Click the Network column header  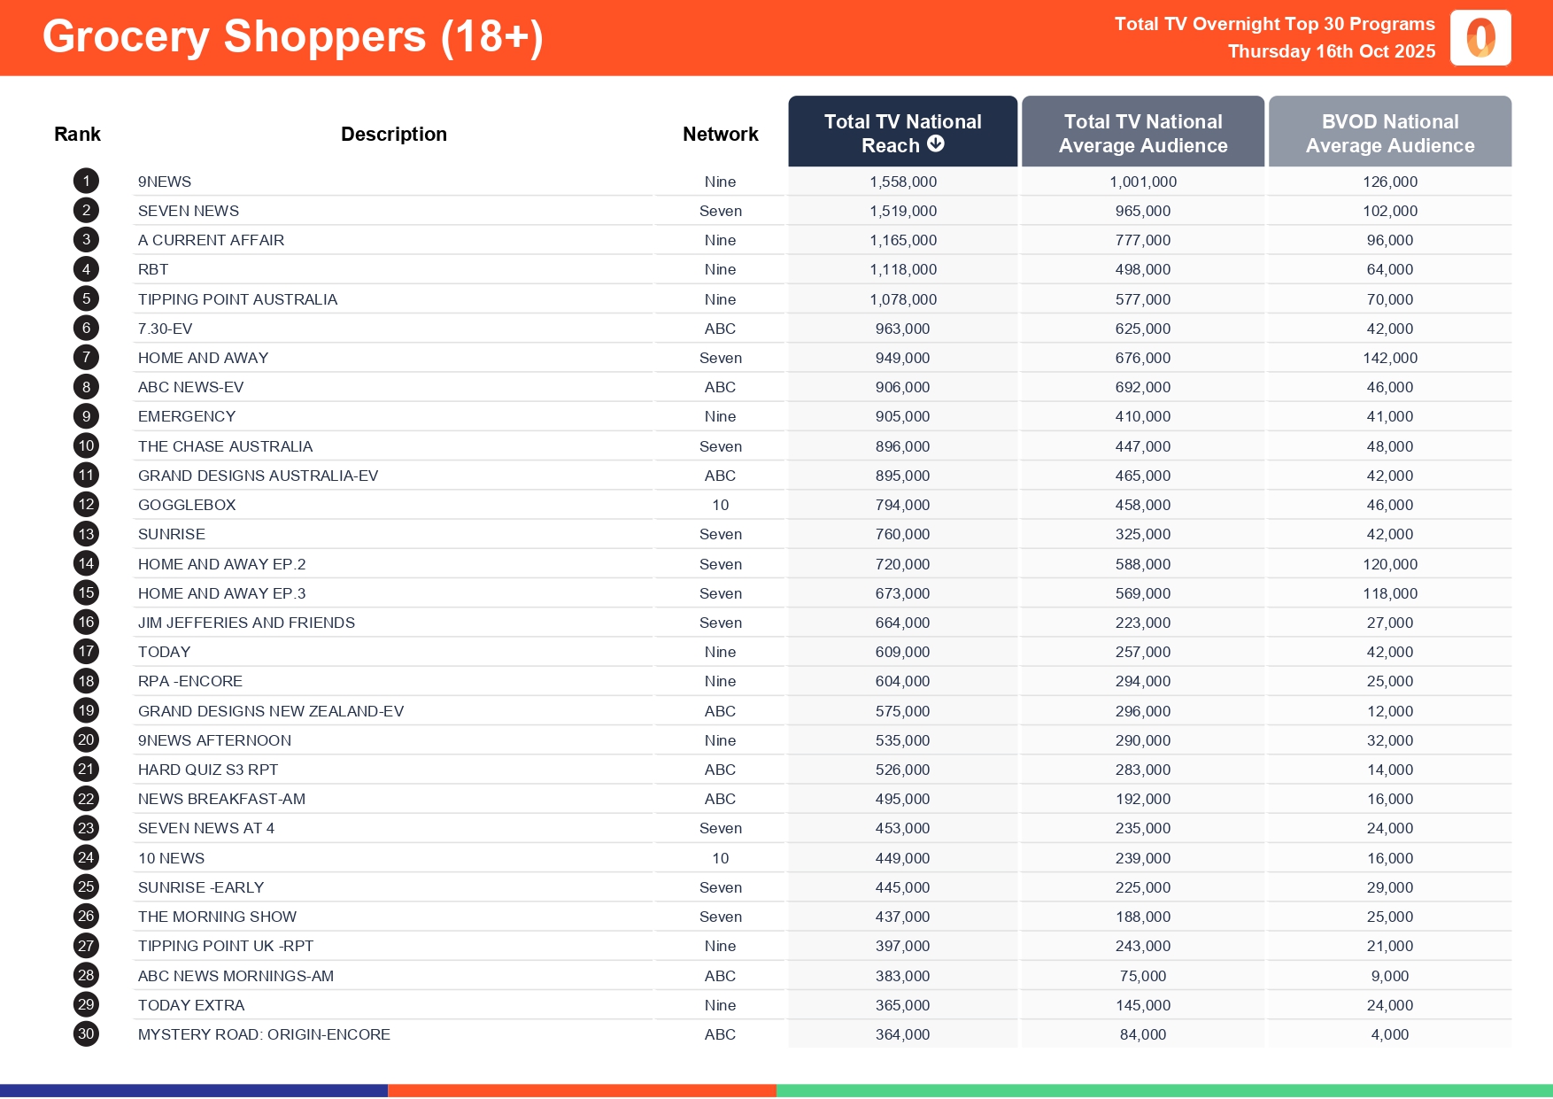pyautogui.click(x=720, y=134)
